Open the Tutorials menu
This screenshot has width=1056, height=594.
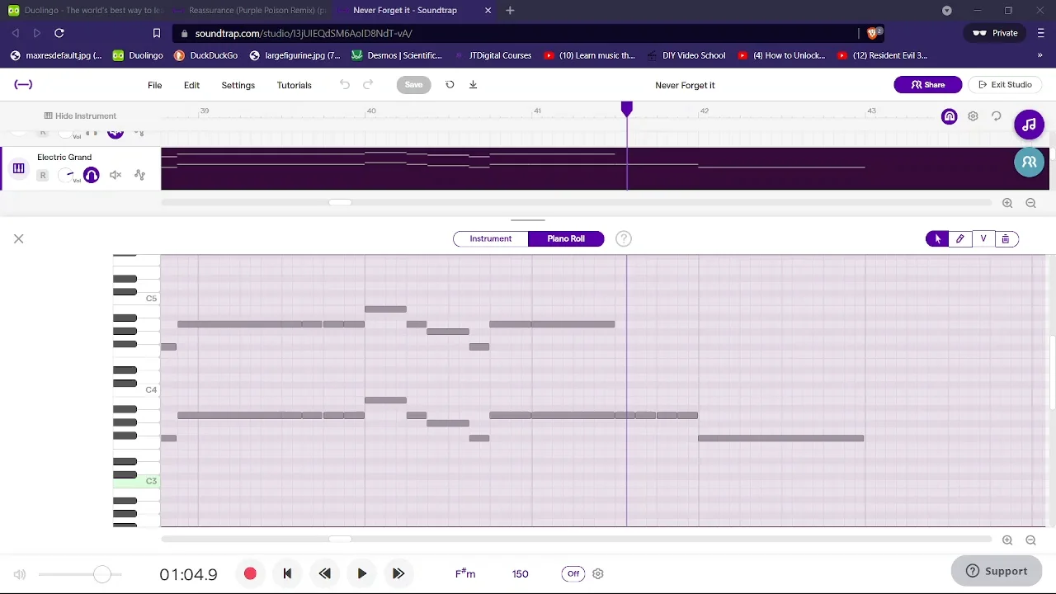point(294,86)
